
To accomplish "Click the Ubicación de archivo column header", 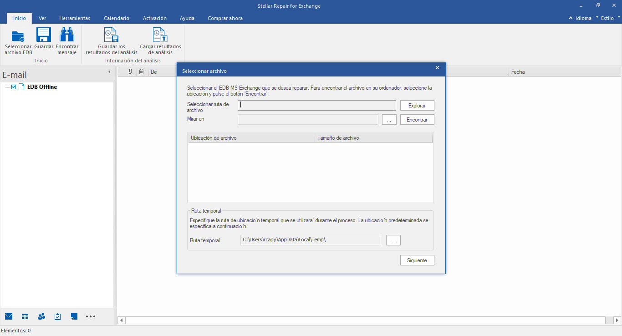I will point(251,138).
